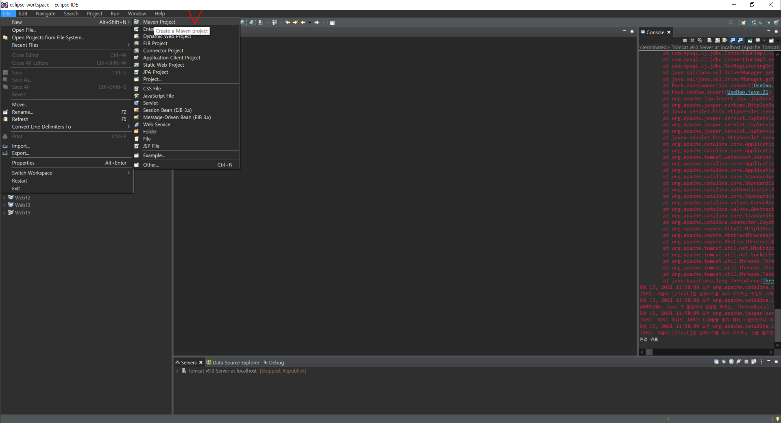
Task: Publish to the server icon
Action: click(754, 362)
